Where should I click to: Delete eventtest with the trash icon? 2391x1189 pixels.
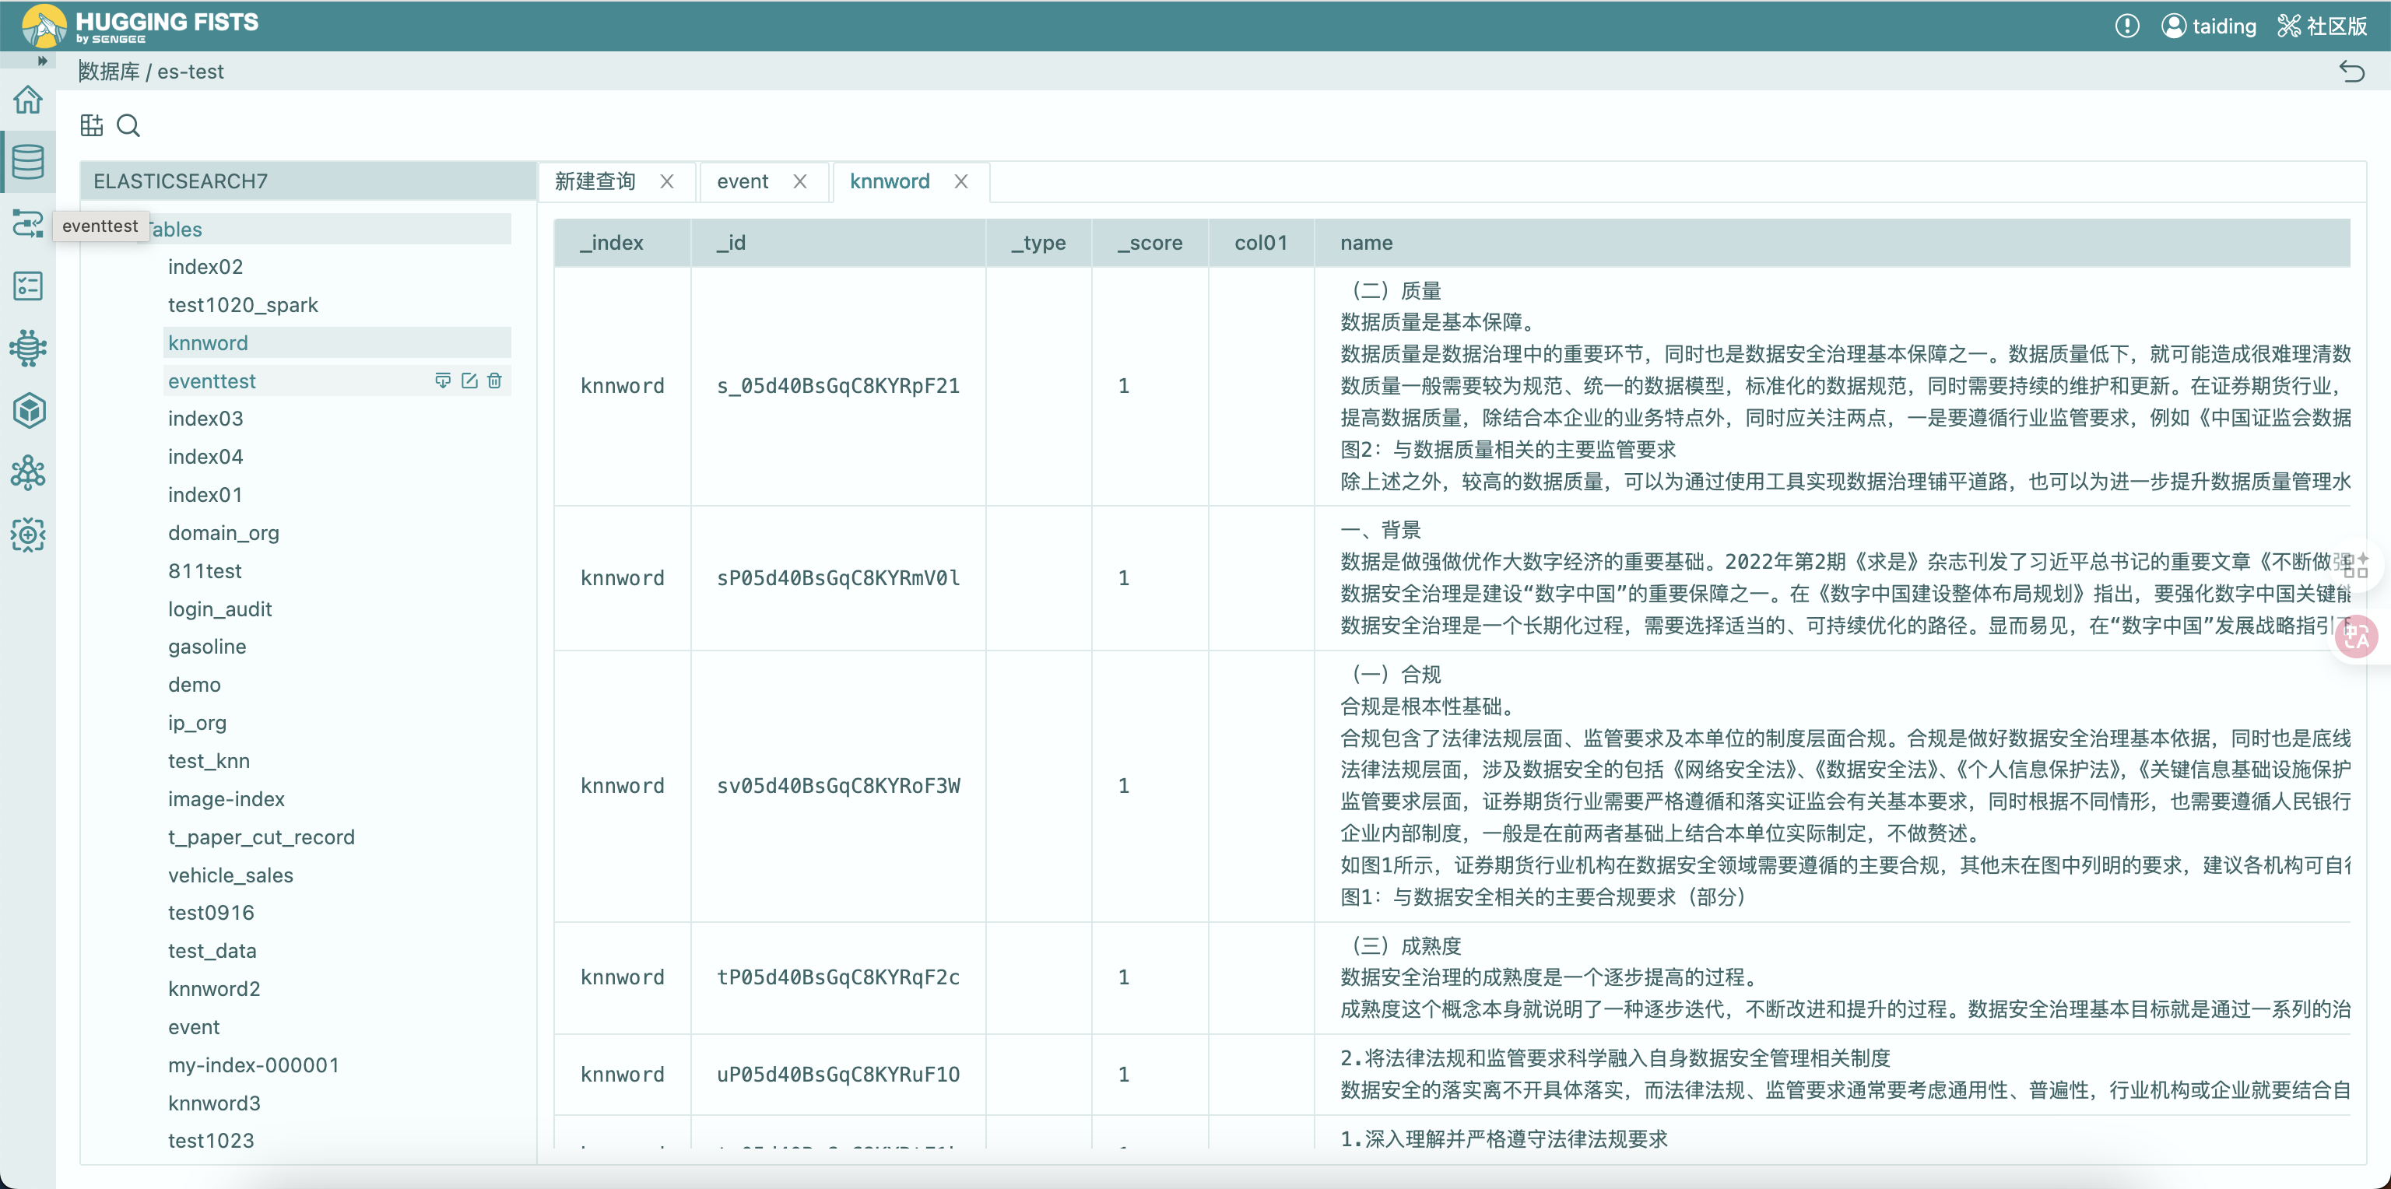[x=495, y=381]
